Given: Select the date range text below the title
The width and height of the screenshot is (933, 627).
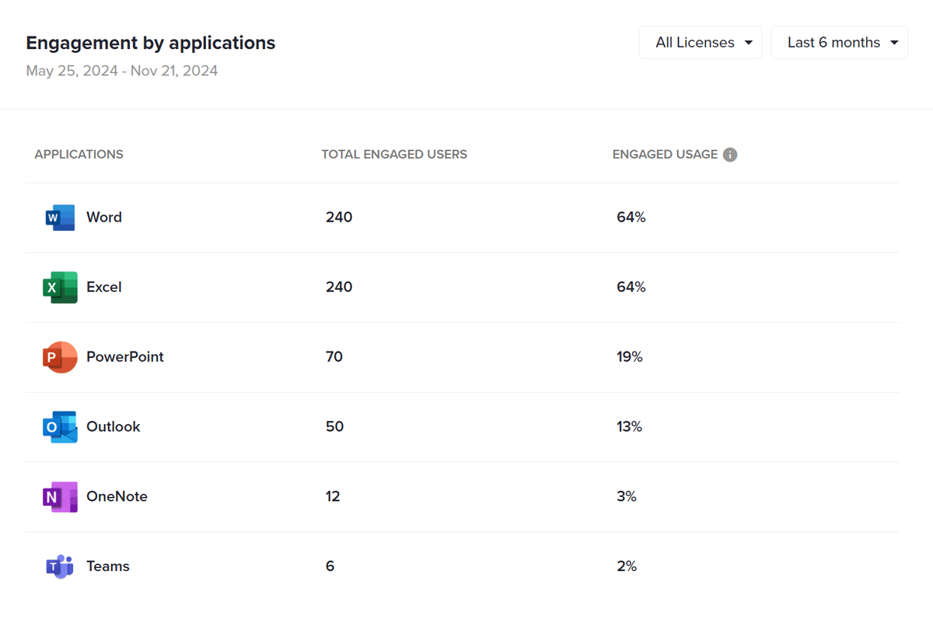Looking at the screenshot, I should 121,70.
